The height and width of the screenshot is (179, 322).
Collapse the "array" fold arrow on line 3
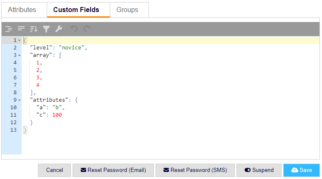pyautogui.click(x=19, y=55)
